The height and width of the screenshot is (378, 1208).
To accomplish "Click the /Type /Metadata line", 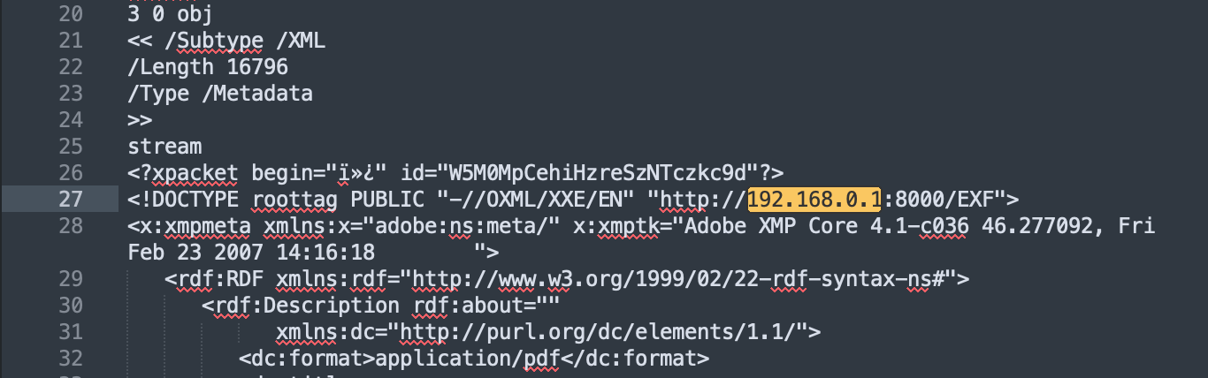I will pyautogui.click(x=220, y=94).
